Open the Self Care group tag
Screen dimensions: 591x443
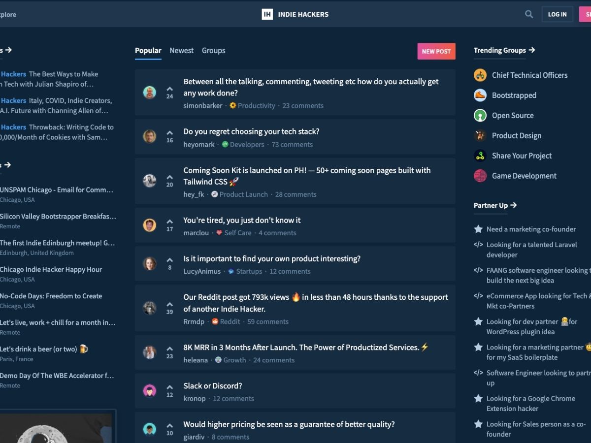(234, 233)
